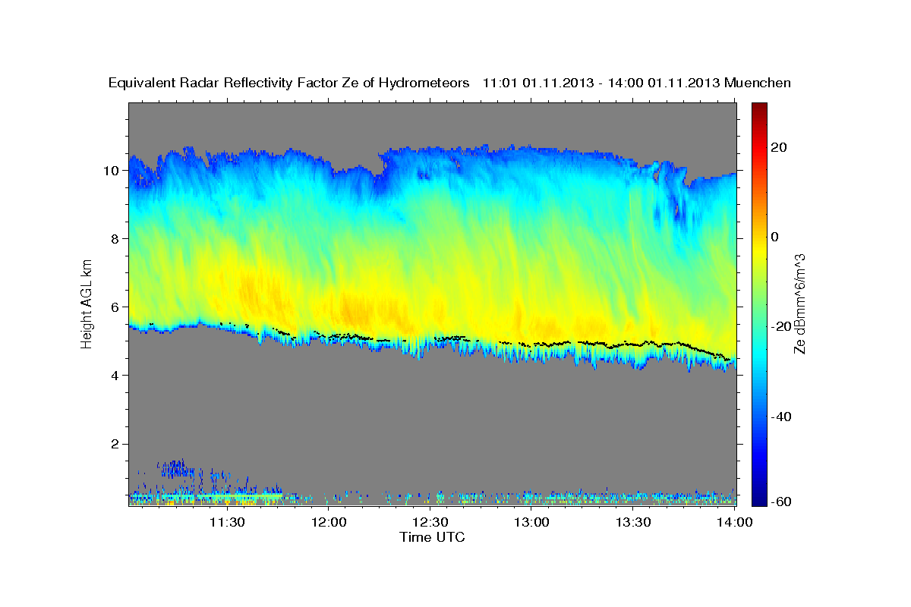Click the colorbar label '0'
The width and height of the screenshot is (911, 607).
[775, 237]
